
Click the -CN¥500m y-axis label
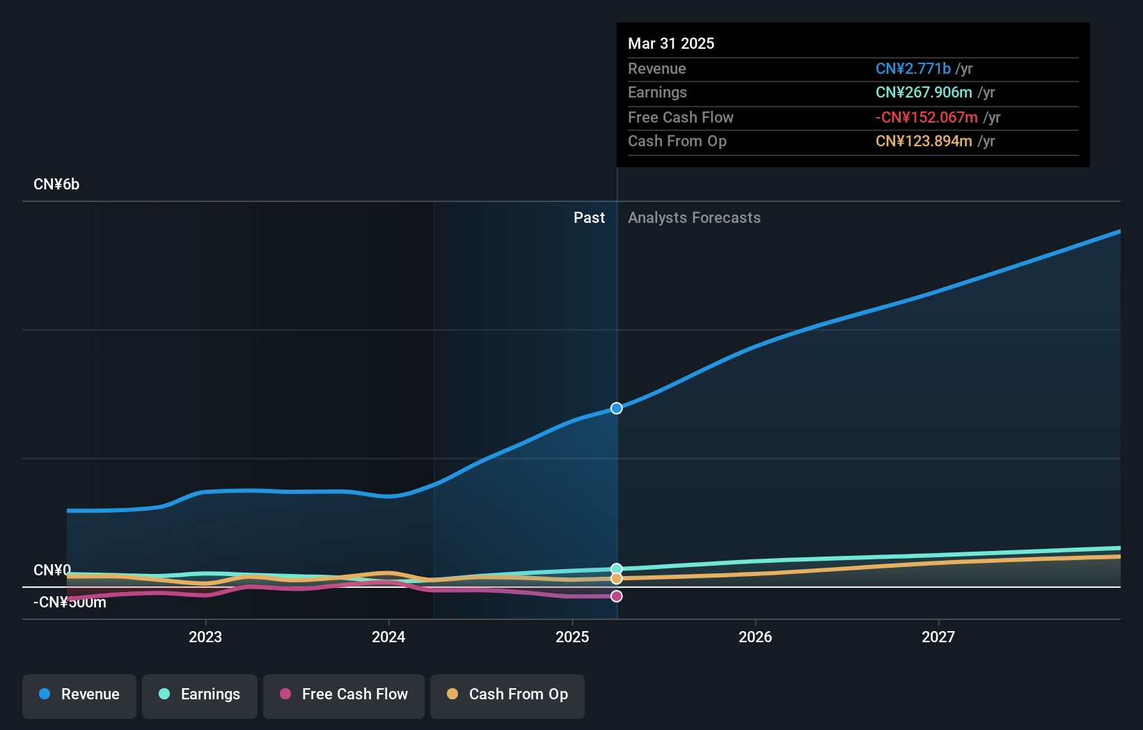70,603
